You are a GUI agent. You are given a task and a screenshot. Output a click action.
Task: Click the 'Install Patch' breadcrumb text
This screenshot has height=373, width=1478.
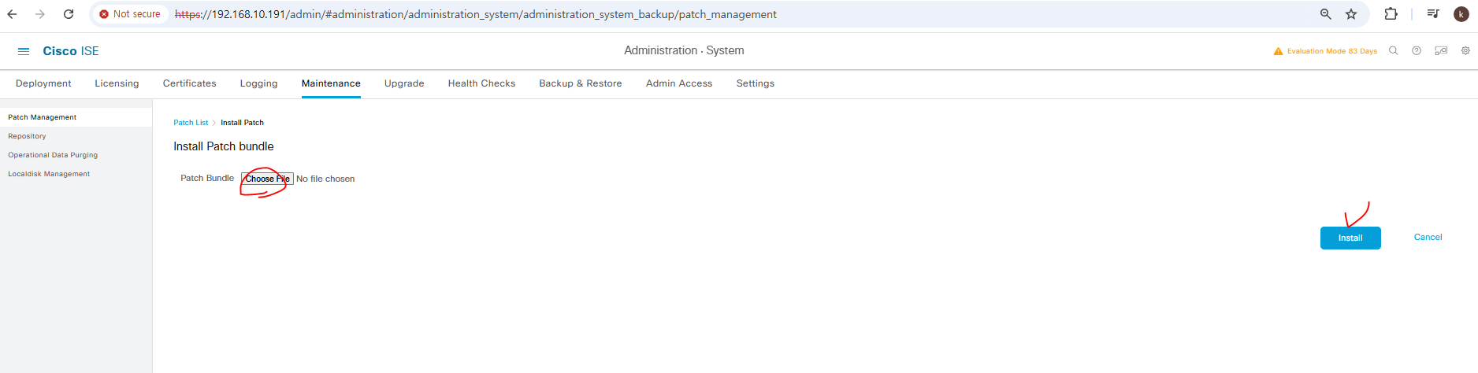tap(242, 123)
